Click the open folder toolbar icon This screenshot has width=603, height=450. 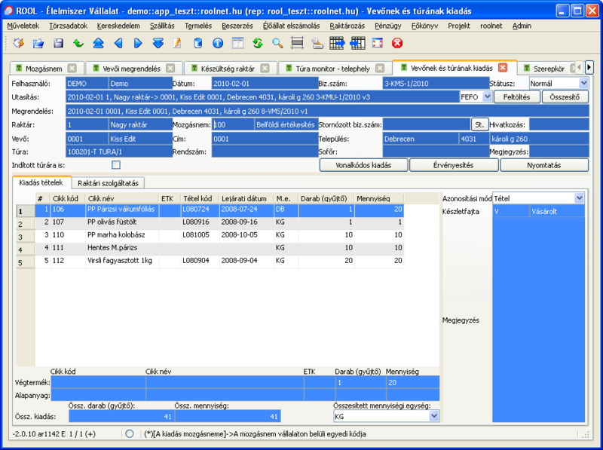click(x=38, y=43)
